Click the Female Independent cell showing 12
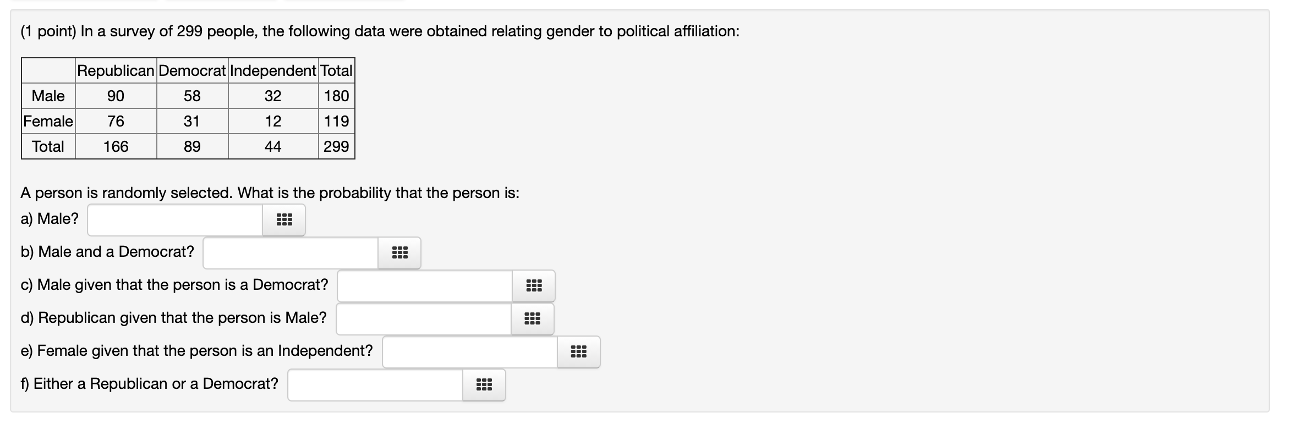 273,122
